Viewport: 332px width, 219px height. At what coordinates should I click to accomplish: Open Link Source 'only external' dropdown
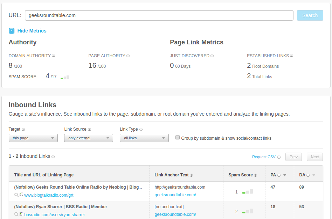click(x=89, y=138)
